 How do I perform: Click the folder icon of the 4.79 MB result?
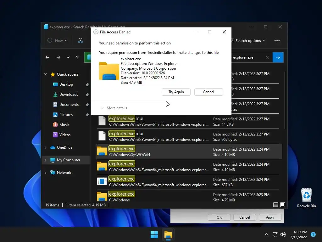[102, 196]
